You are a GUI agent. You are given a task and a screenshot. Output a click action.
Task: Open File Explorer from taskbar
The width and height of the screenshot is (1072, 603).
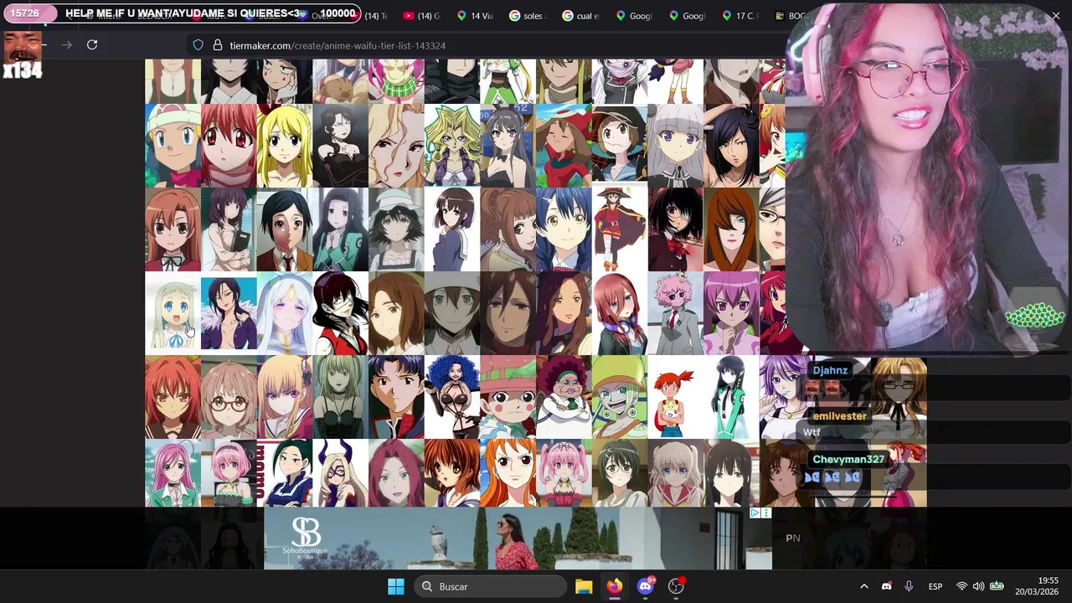(x=584, y=586)
